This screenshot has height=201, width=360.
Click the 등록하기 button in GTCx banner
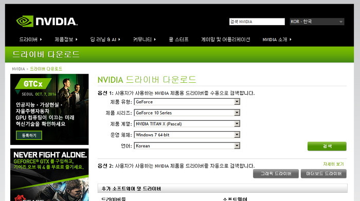point(29,135)
